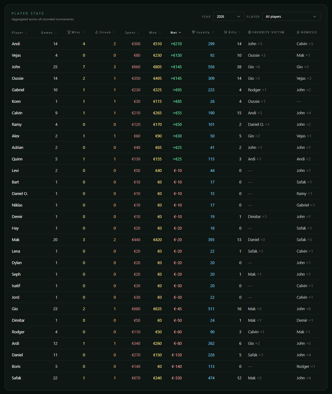
Task: Select player name Hay
Action: tap(15, 228)
